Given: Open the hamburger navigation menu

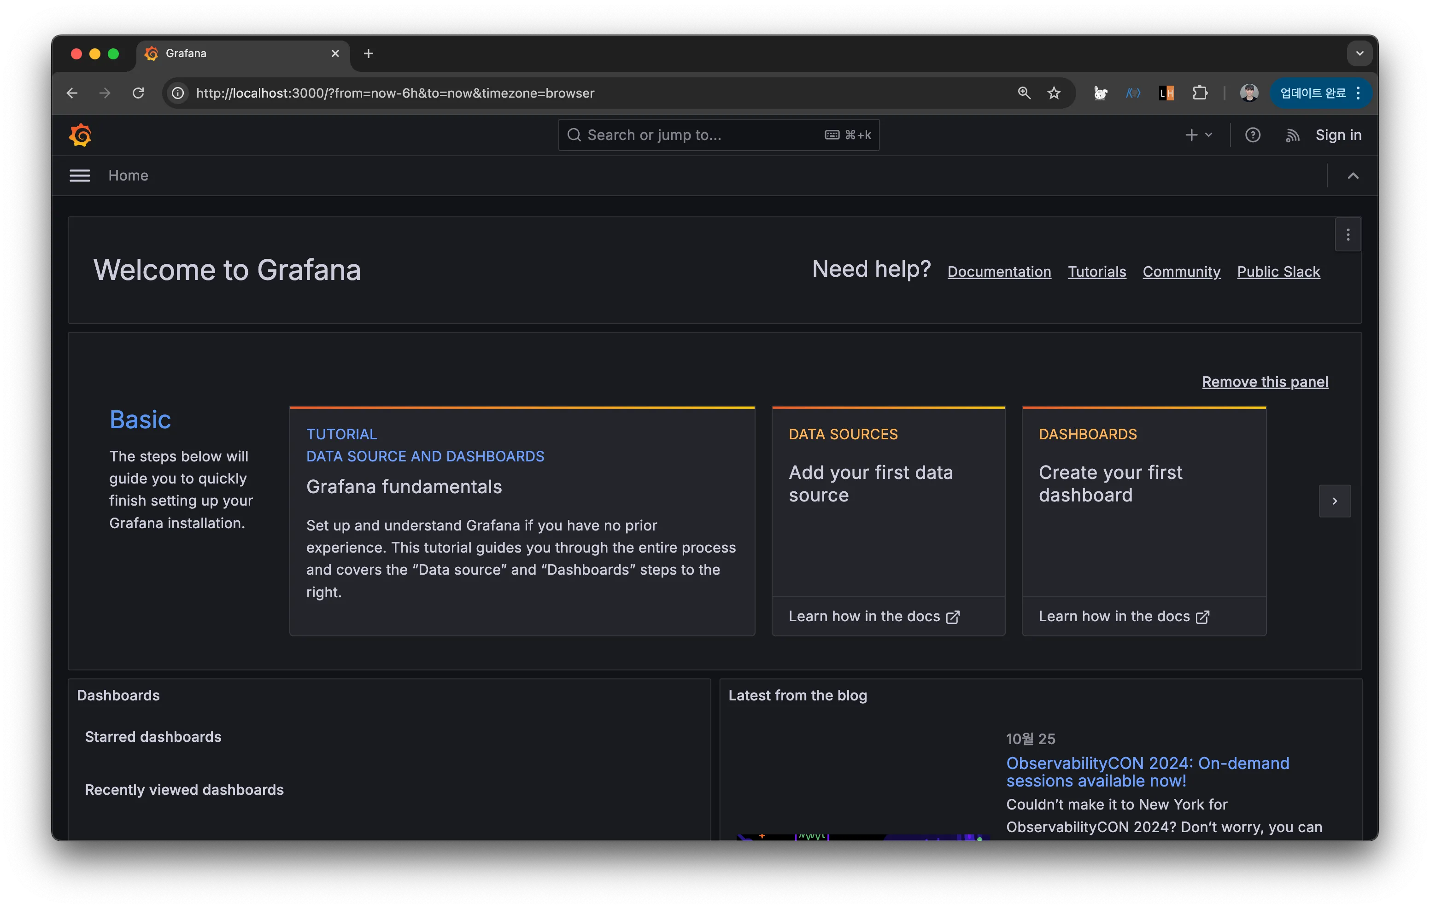Looking at the screenshot, I should click(80, 176).
